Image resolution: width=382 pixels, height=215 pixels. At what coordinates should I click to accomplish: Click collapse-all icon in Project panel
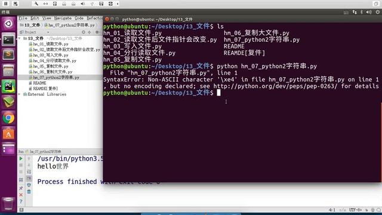pyautogui.click(x=90, y=32)
